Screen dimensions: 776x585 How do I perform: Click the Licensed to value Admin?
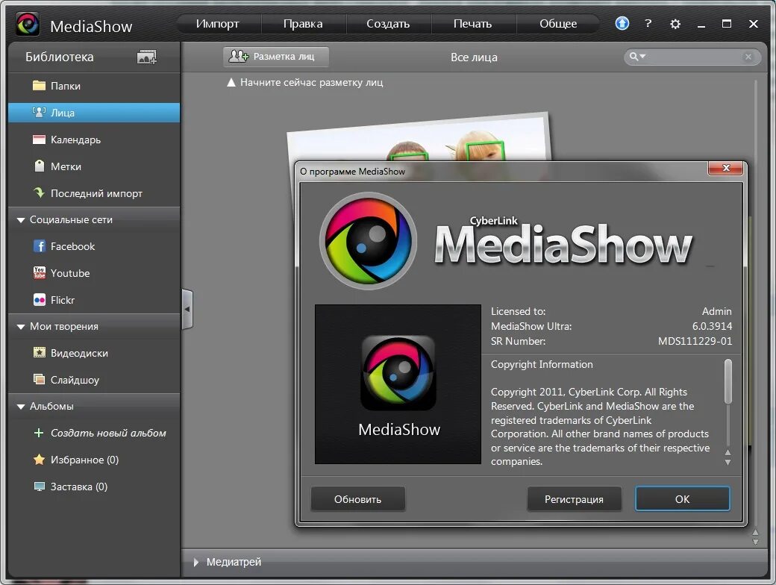[716, 311]
